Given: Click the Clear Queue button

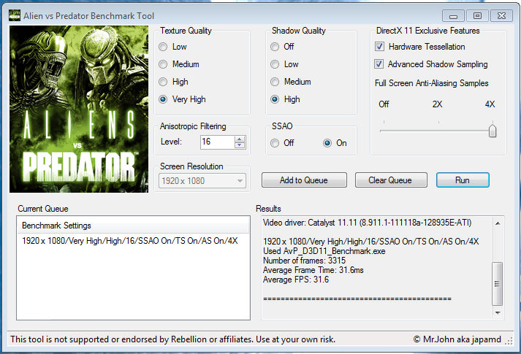Looking at the screenshot, I should [x=391, y=180].
